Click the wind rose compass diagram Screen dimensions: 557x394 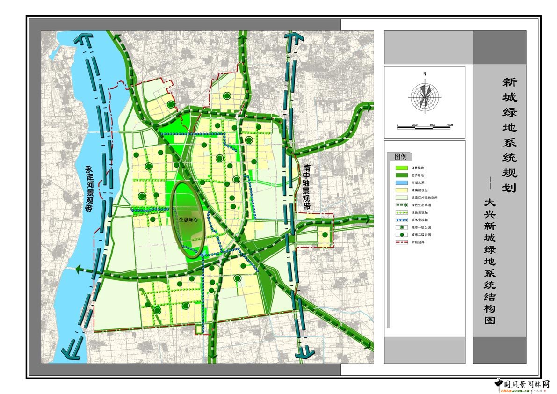coord(425,97)
